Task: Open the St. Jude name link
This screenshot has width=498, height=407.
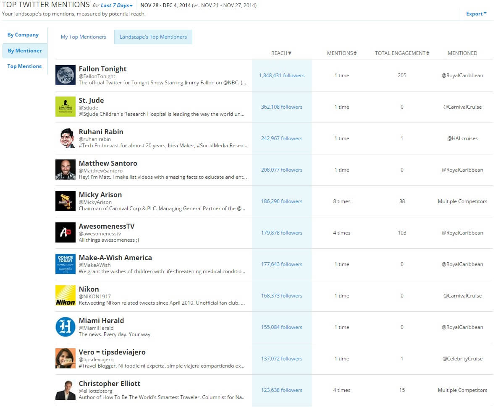Action: click(91, 100)
